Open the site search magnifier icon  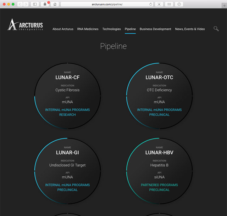[x=216, y=29]
